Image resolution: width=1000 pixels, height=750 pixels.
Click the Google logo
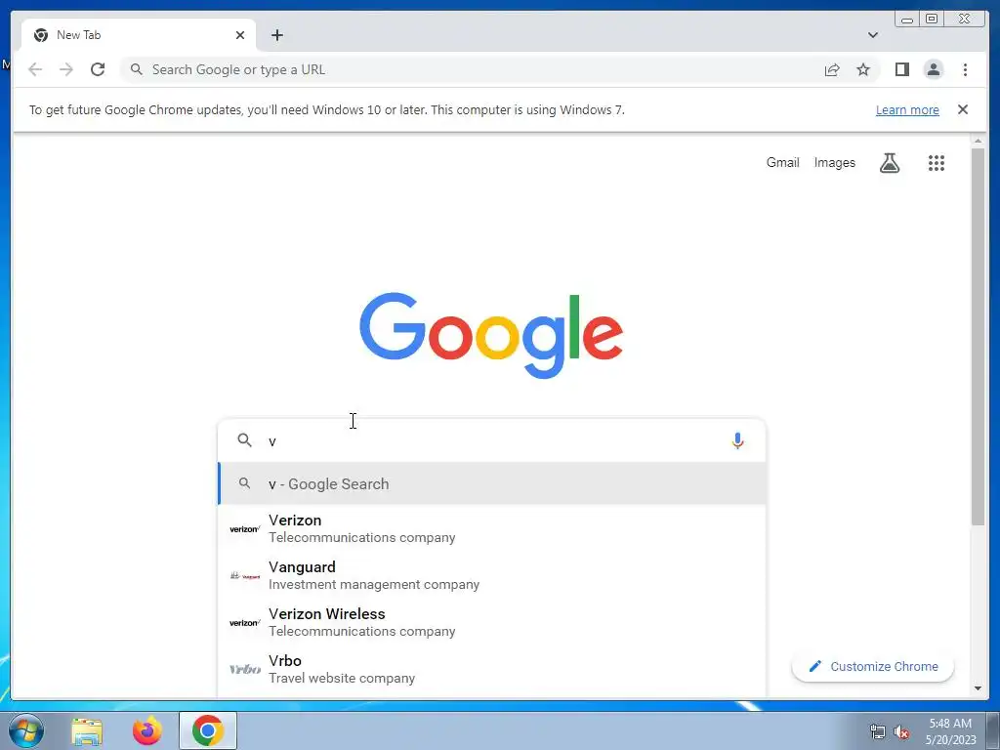(x=491, y=335)
